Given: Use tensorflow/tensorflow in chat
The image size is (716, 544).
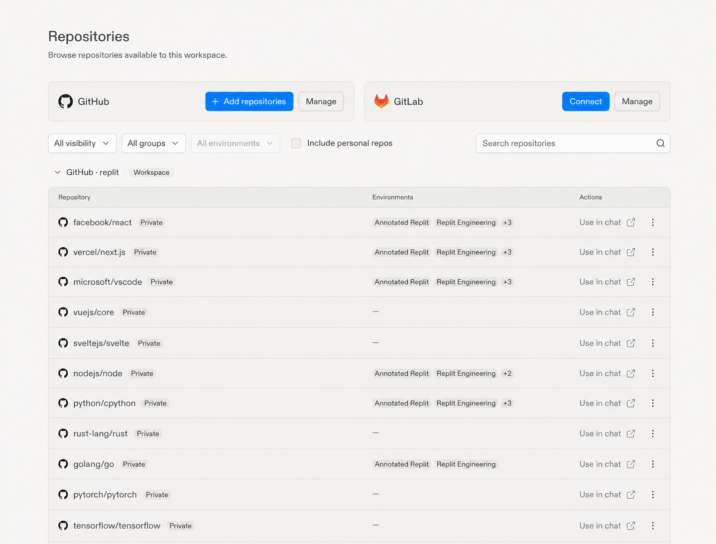Looking at the screenshot, I should click(x=607, y=526).
